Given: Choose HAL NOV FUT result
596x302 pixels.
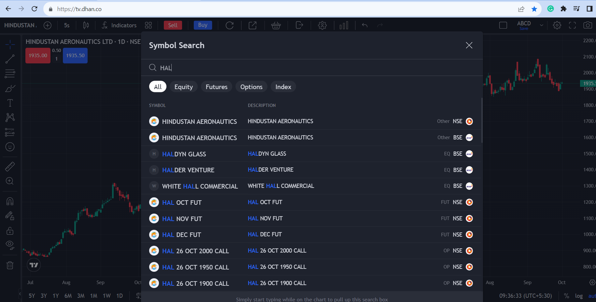Looking at the screenshot, I should (311, 218).
